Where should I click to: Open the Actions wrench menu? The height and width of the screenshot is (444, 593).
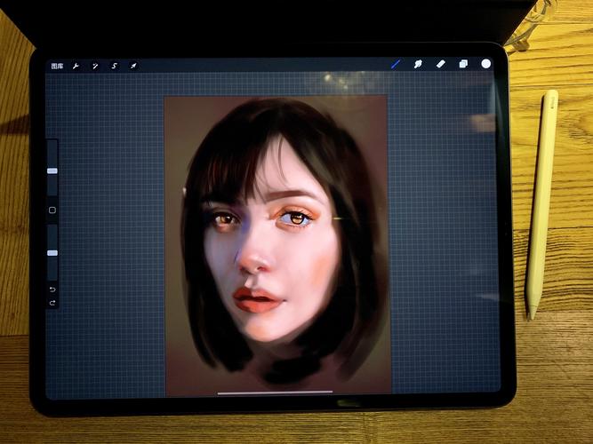[76, 66]
